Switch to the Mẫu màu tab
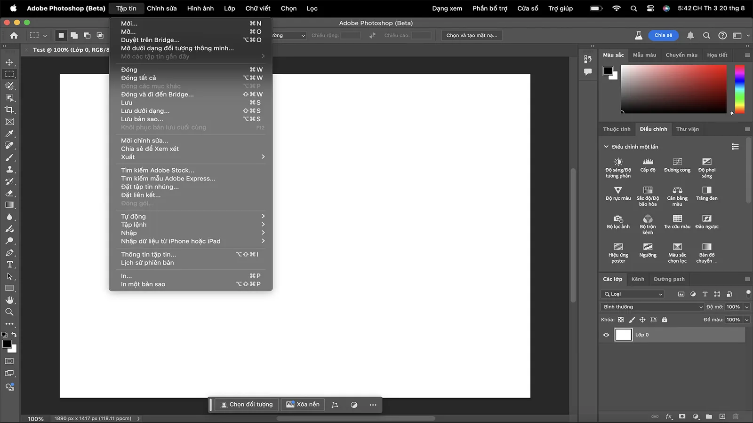Viewport: 753px width, 423px height. point(644,55)
